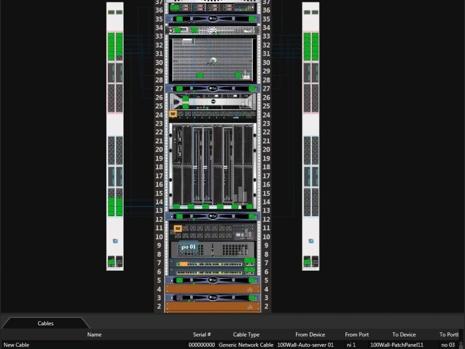Select the New Cable row entry

(x=16, y=345)
